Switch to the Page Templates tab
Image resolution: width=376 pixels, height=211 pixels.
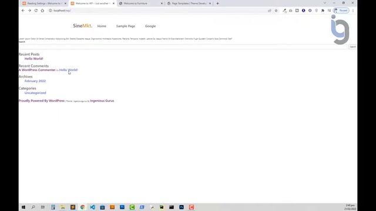189,4
